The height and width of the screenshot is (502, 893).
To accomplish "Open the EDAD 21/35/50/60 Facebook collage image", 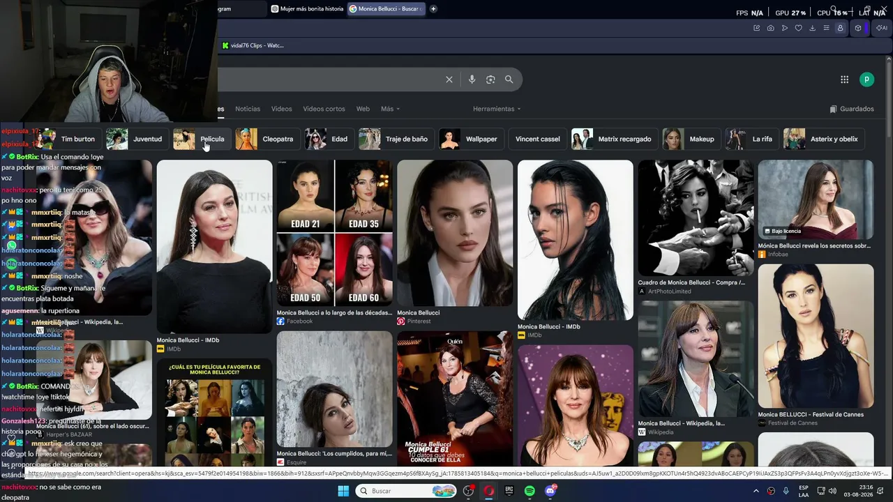I will 335,233.
